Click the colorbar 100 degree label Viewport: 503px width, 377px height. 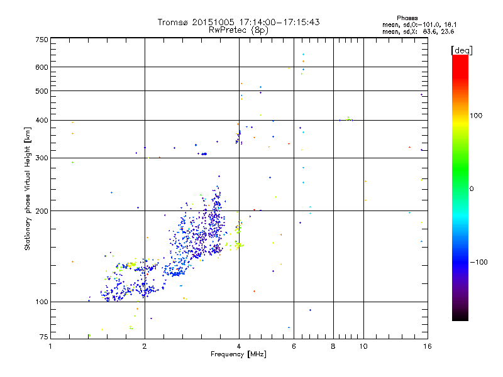tap(476, 116)
